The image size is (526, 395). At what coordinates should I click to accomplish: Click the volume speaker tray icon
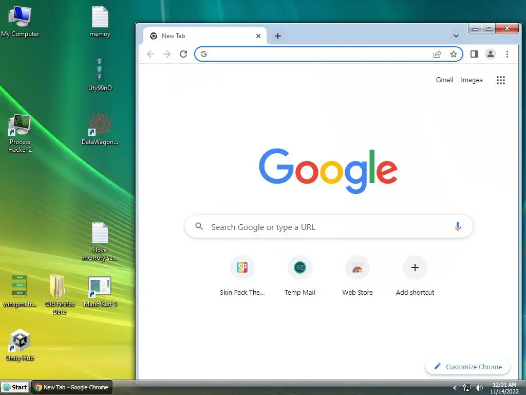[479, 388]
